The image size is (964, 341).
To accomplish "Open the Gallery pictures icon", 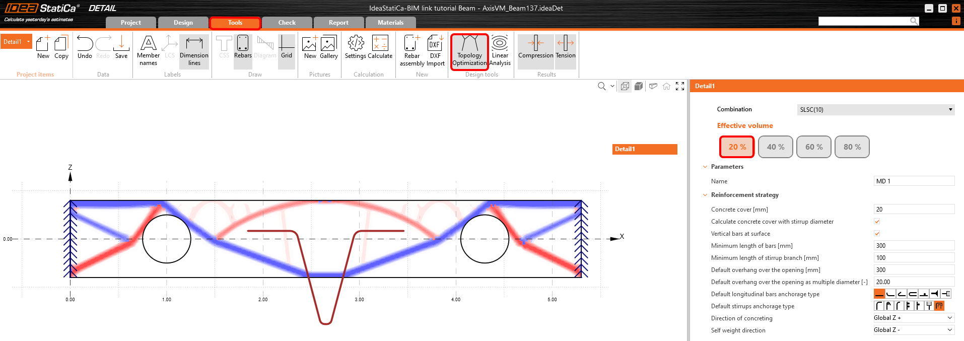I will (328, 48).
